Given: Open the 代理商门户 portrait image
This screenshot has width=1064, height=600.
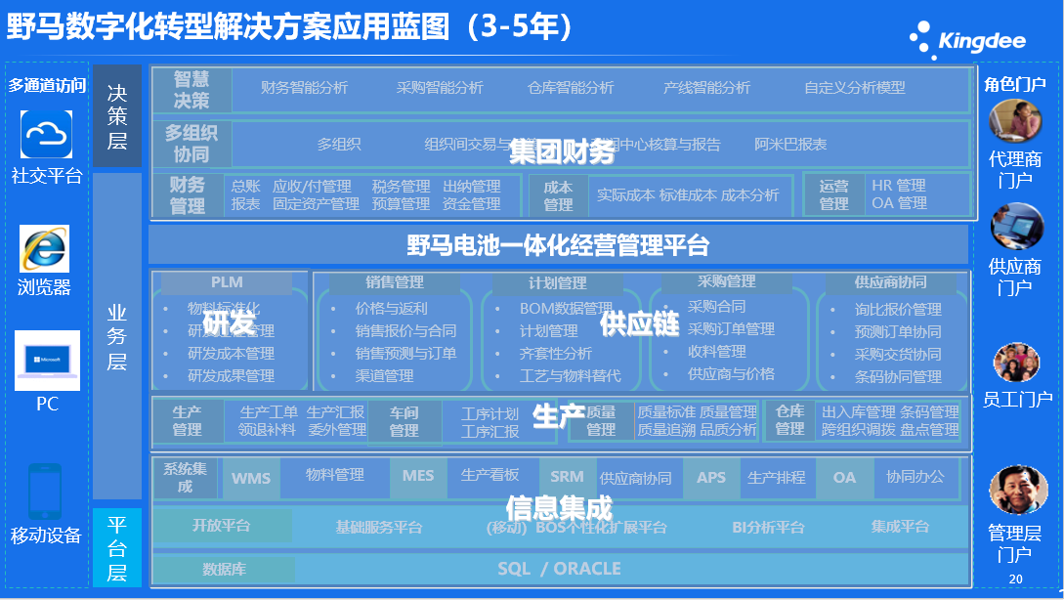Looking at the screenshot, I should tap(1014, 122).
